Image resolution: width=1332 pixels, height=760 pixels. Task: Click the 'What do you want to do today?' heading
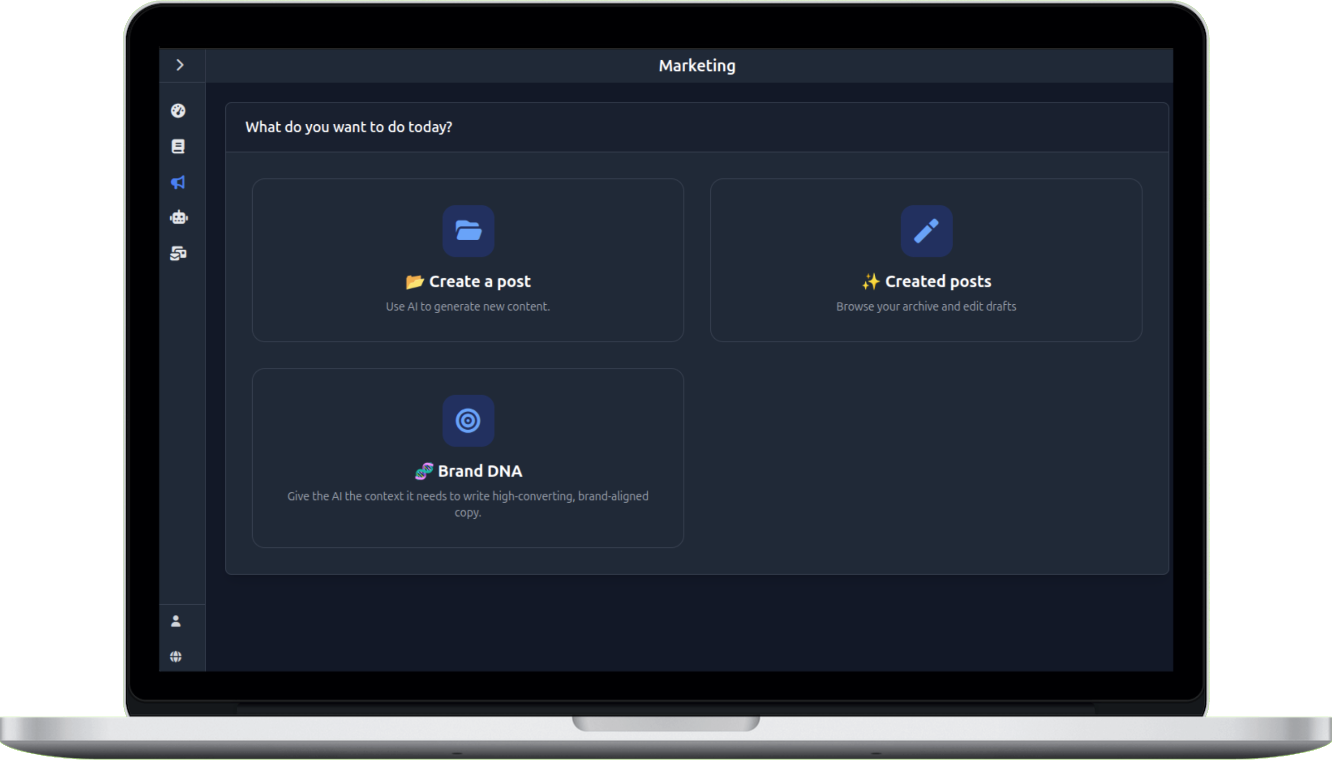click(349, 127)
